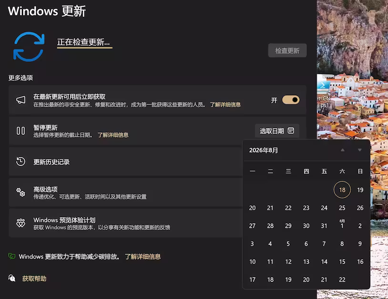The image size is (388, 299).
Task: Click the history clock icon beside 更新历史记录
Action: [21, 161]
